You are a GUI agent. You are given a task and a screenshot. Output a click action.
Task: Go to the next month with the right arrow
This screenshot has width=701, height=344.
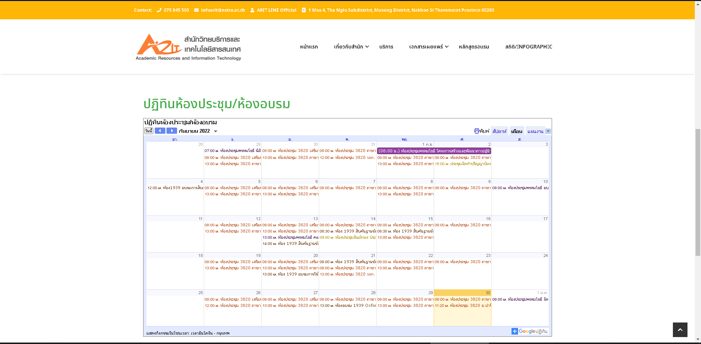(172, 131)
